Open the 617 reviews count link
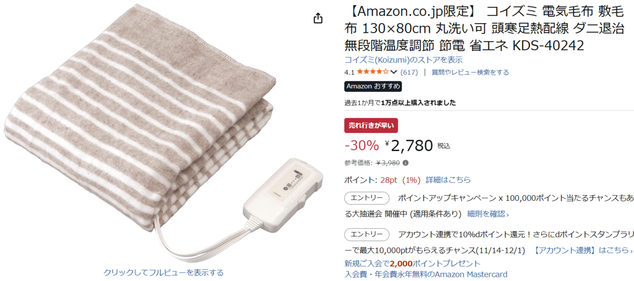Image resolution: width=634 pixels, height=281 pixels. (x=409, y=72)
